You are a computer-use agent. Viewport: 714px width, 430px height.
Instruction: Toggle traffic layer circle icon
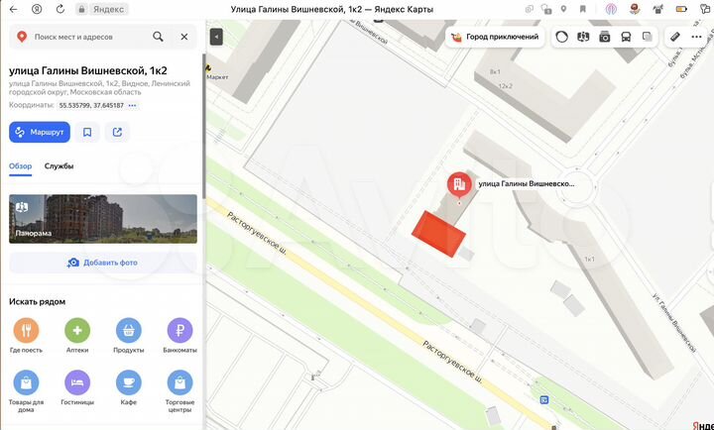(x=561, y=37)
